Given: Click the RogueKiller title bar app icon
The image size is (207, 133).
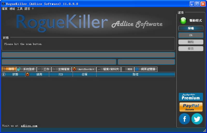Looking at the screenshot, I should [x=3, y=4].
